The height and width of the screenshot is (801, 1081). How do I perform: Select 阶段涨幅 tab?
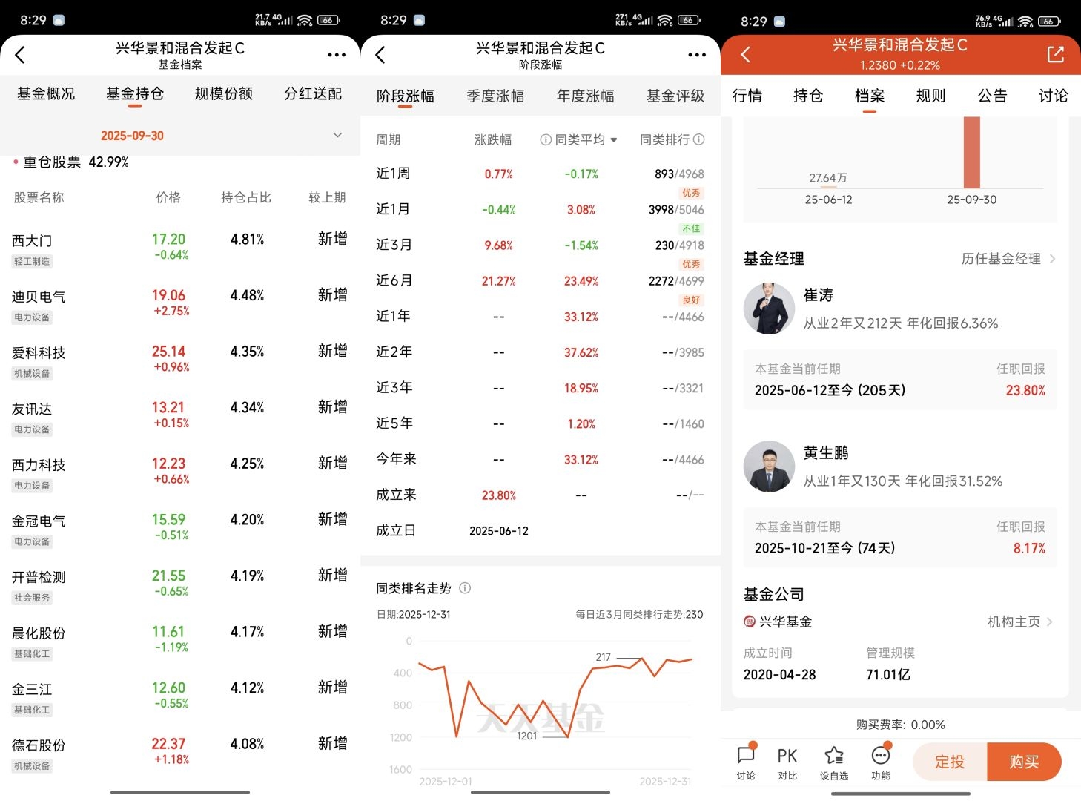point(406,96)
